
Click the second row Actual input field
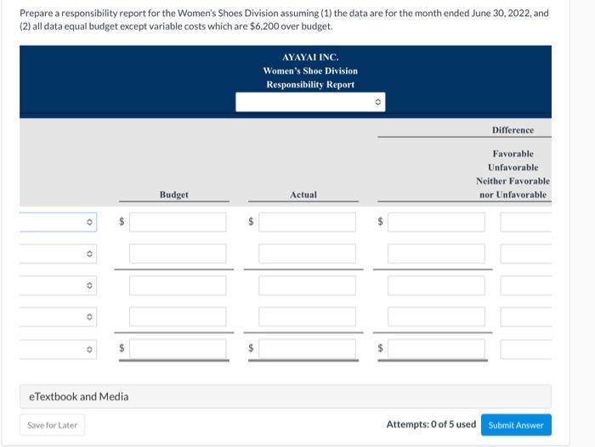307,253
